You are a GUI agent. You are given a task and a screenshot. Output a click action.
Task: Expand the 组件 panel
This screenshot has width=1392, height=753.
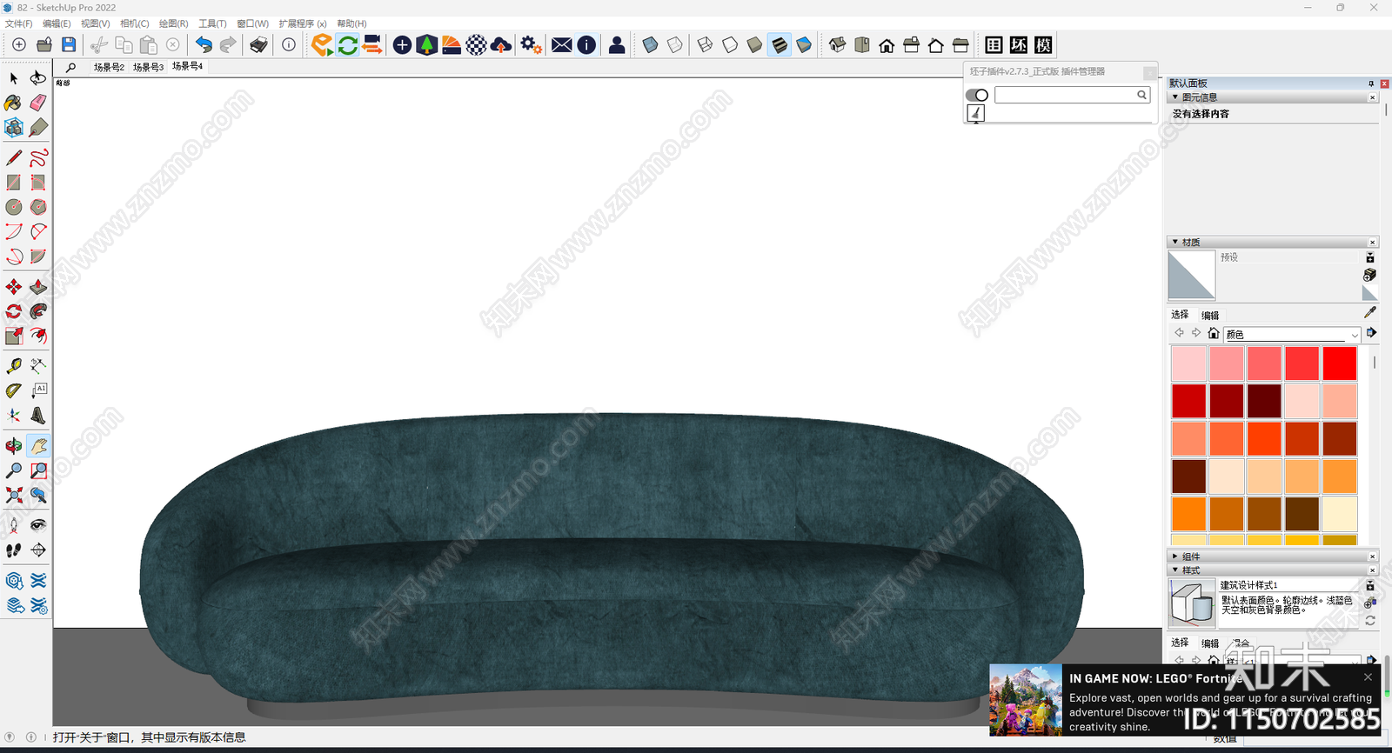point(1175,556)
